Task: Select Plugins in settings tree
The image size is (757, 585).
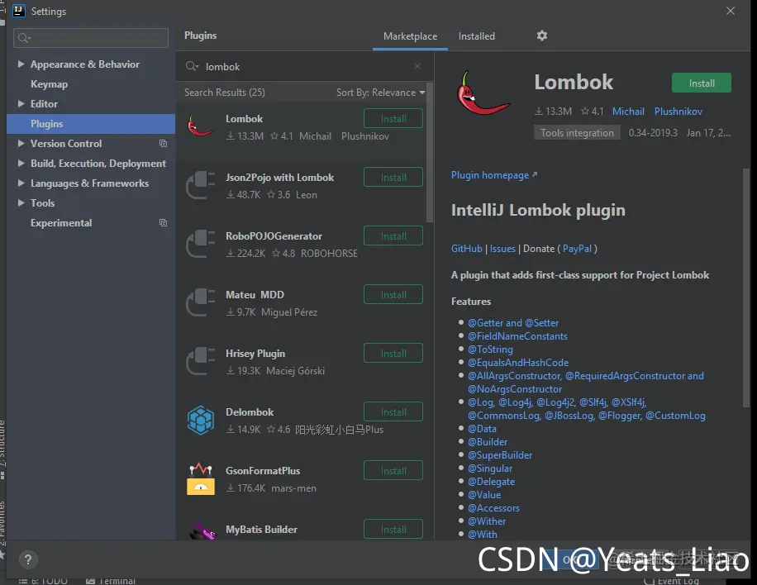Action: (91, 124)
